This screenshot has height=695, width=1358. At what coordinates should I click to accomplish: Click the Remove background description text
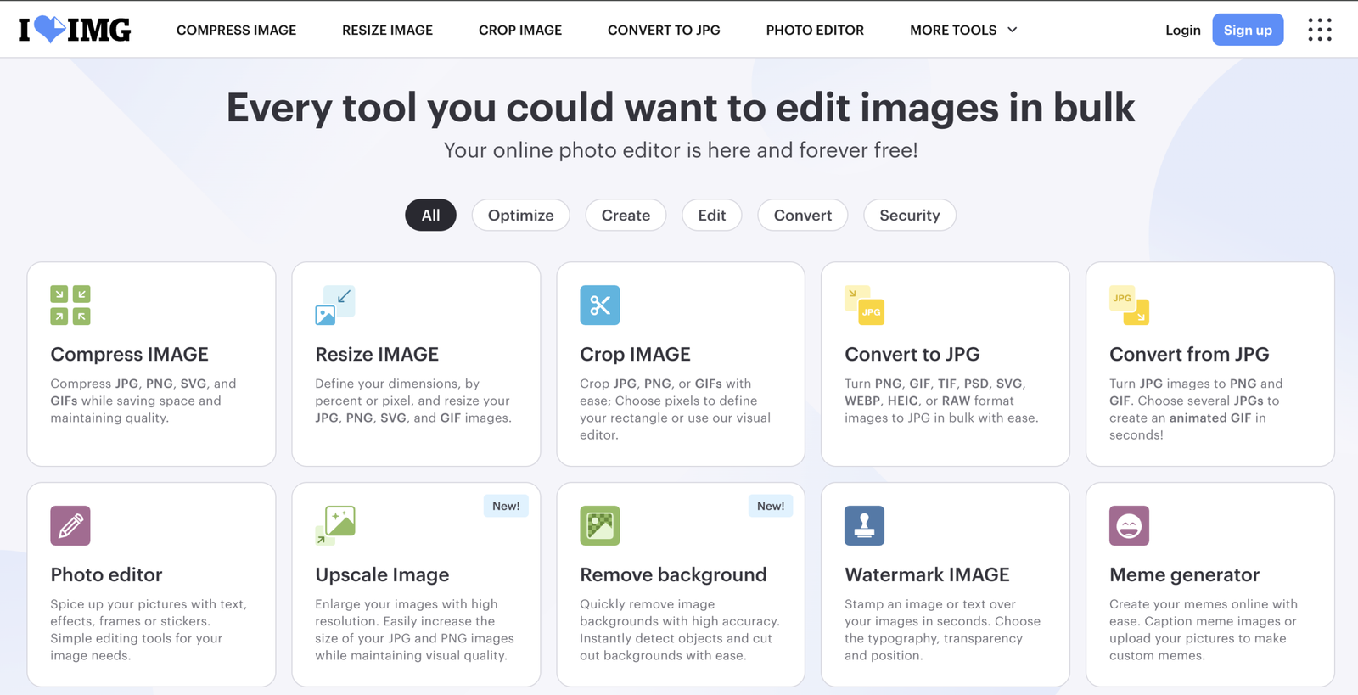[x=680, y=630]
